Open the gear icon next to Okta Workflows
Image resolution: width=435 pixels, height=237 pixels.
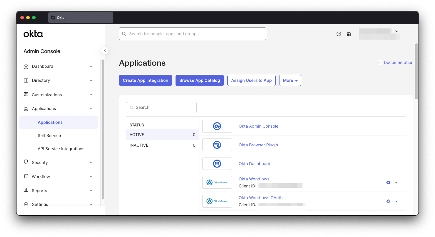[388, 182]
